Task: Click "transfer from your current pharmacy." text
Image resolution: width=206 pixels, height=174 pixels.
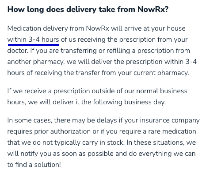Action: 132,73
